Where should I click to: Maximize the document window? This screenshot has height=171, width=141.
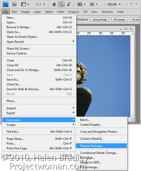point(126,29)
